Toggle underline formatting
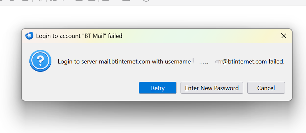This screenshot has width=306, height=133. pos(25,1)
